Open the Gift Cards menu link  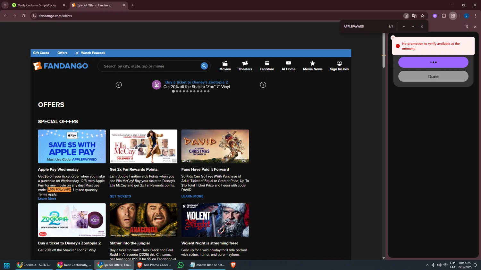(x=41, y=53)
